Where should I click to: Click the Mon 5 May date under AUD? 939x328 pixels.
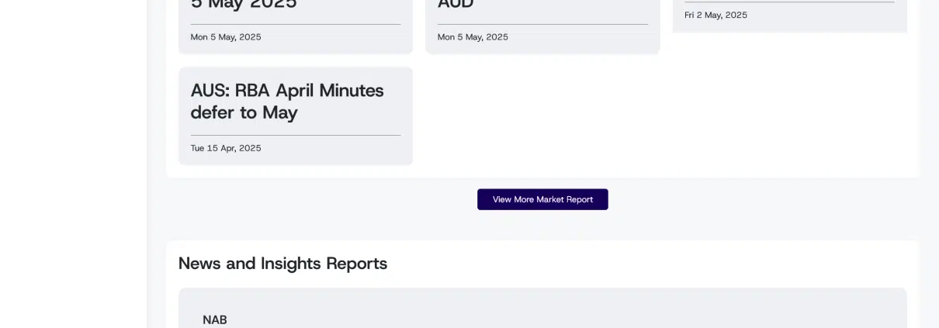[473, 37]
